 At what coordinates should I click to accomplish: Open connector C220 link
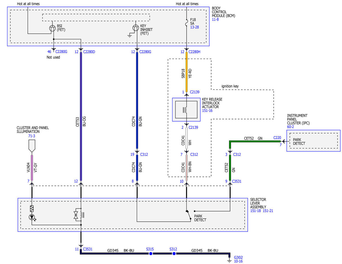pos(277,138)
